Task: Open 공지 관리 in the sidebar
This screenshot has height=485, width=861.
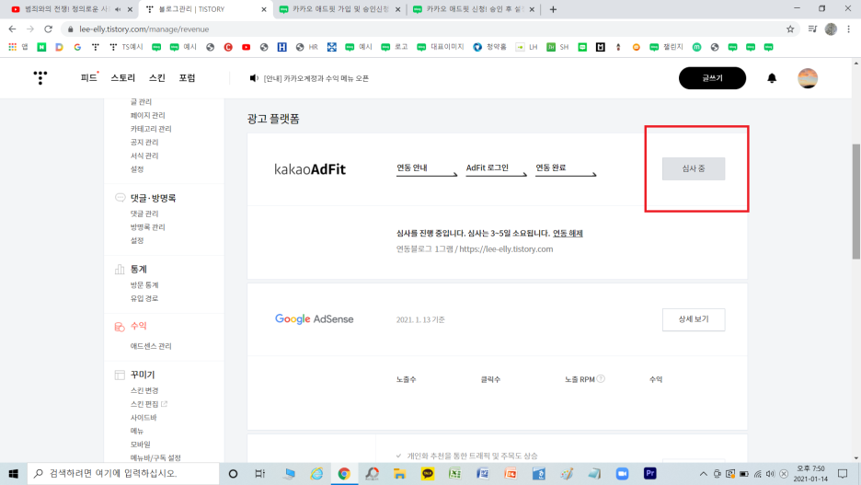Action: (x=143, y=143)
